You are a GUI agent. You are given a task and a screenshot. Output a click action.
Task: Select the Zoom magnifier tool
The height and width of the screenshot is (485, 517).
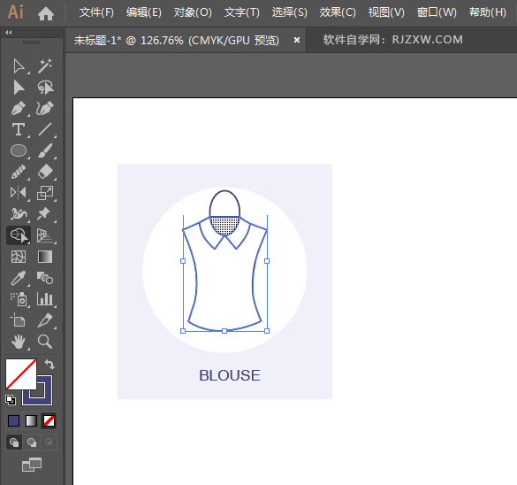click(x=45, y=342)
